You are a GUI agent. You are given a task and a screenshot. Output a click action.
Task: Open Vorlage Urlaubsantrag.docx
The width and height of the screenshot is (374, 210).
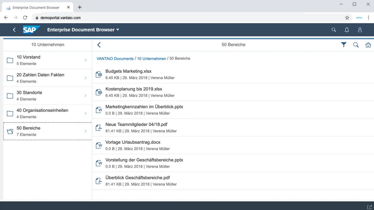pyautogui.click(x=133, y=142)
